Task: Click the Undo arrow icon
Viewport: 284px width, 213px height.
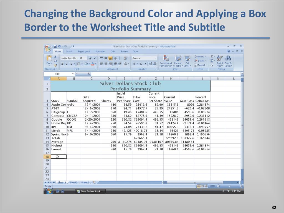Action: coord(59,46)
